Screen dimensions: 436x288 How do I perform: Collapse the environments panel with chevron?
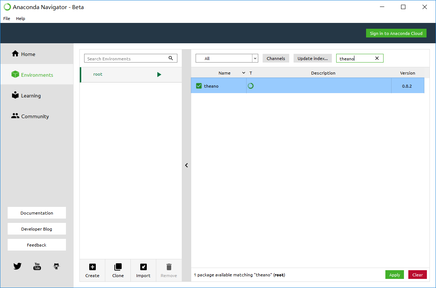click(186, 165)
